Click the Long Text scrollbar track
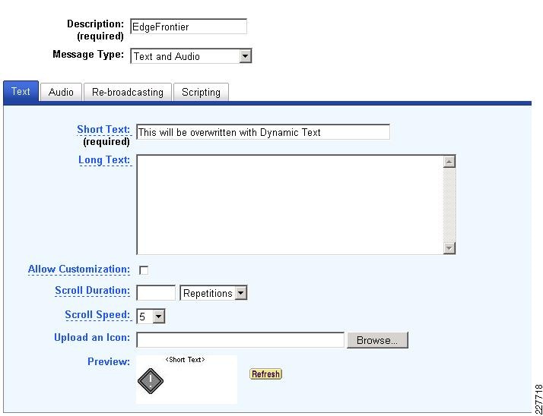The image size is (543, 416). coord(449,205)
